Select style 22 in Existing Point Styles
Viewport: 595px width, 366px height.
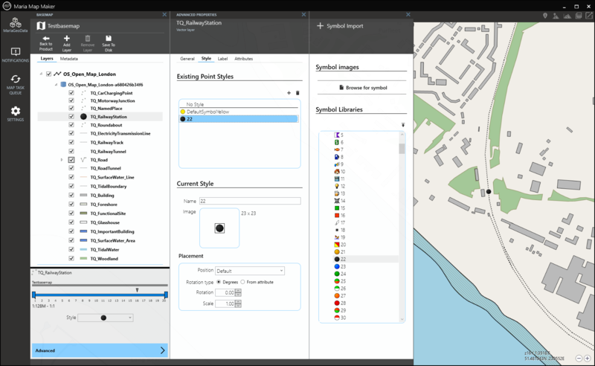[239, 119]
